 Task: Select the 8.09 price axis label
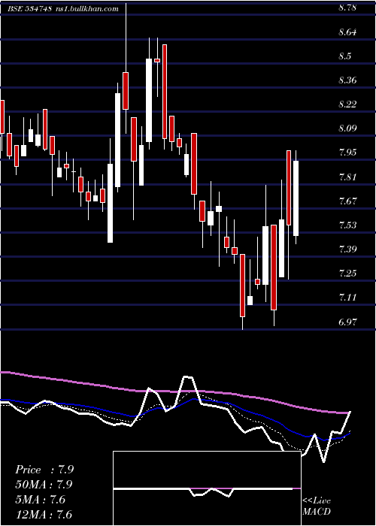[347, 128]
